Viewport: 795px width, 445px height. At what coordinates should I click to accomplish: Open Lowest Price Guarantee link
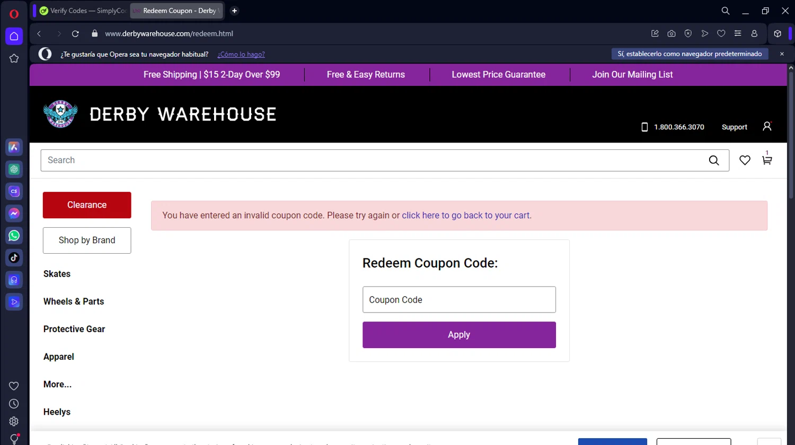click(498, 75)
